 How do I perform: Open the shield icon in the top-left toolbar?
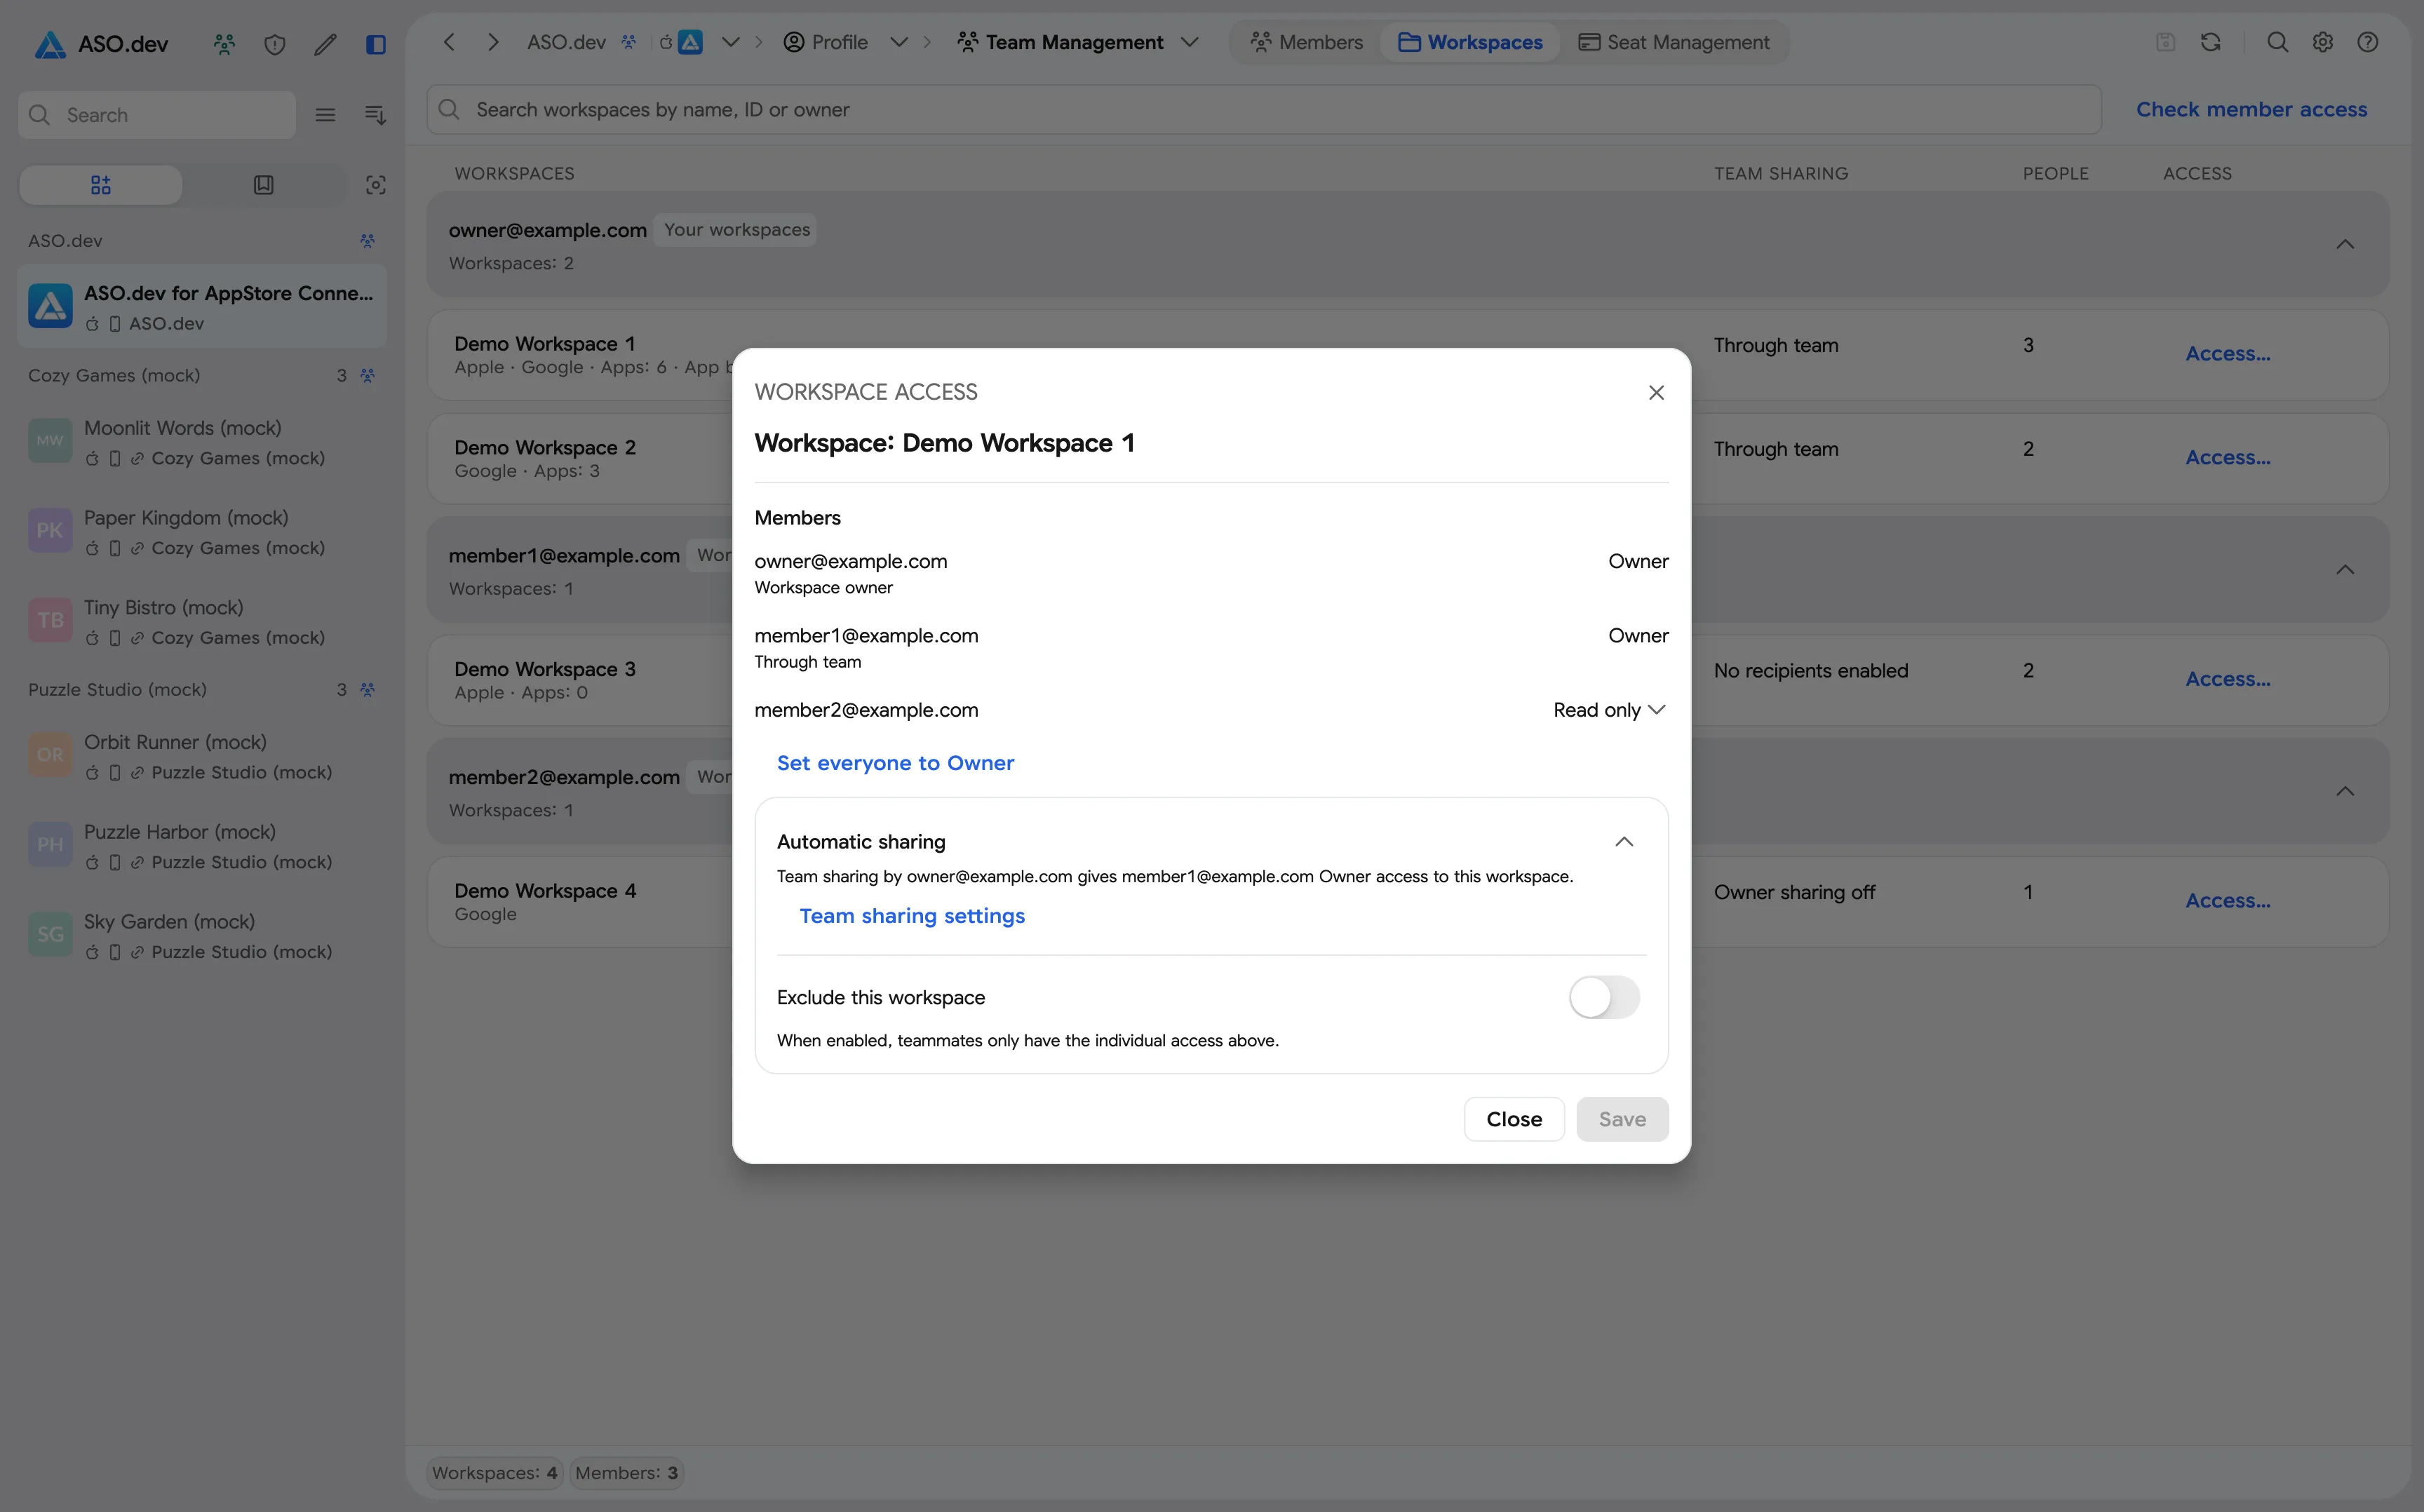pyautogui.click(x=275, y=44)
